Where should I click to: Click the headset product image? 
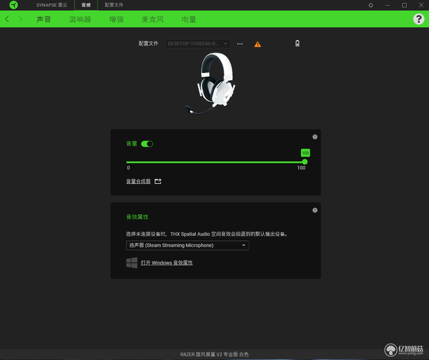(210, 83)
